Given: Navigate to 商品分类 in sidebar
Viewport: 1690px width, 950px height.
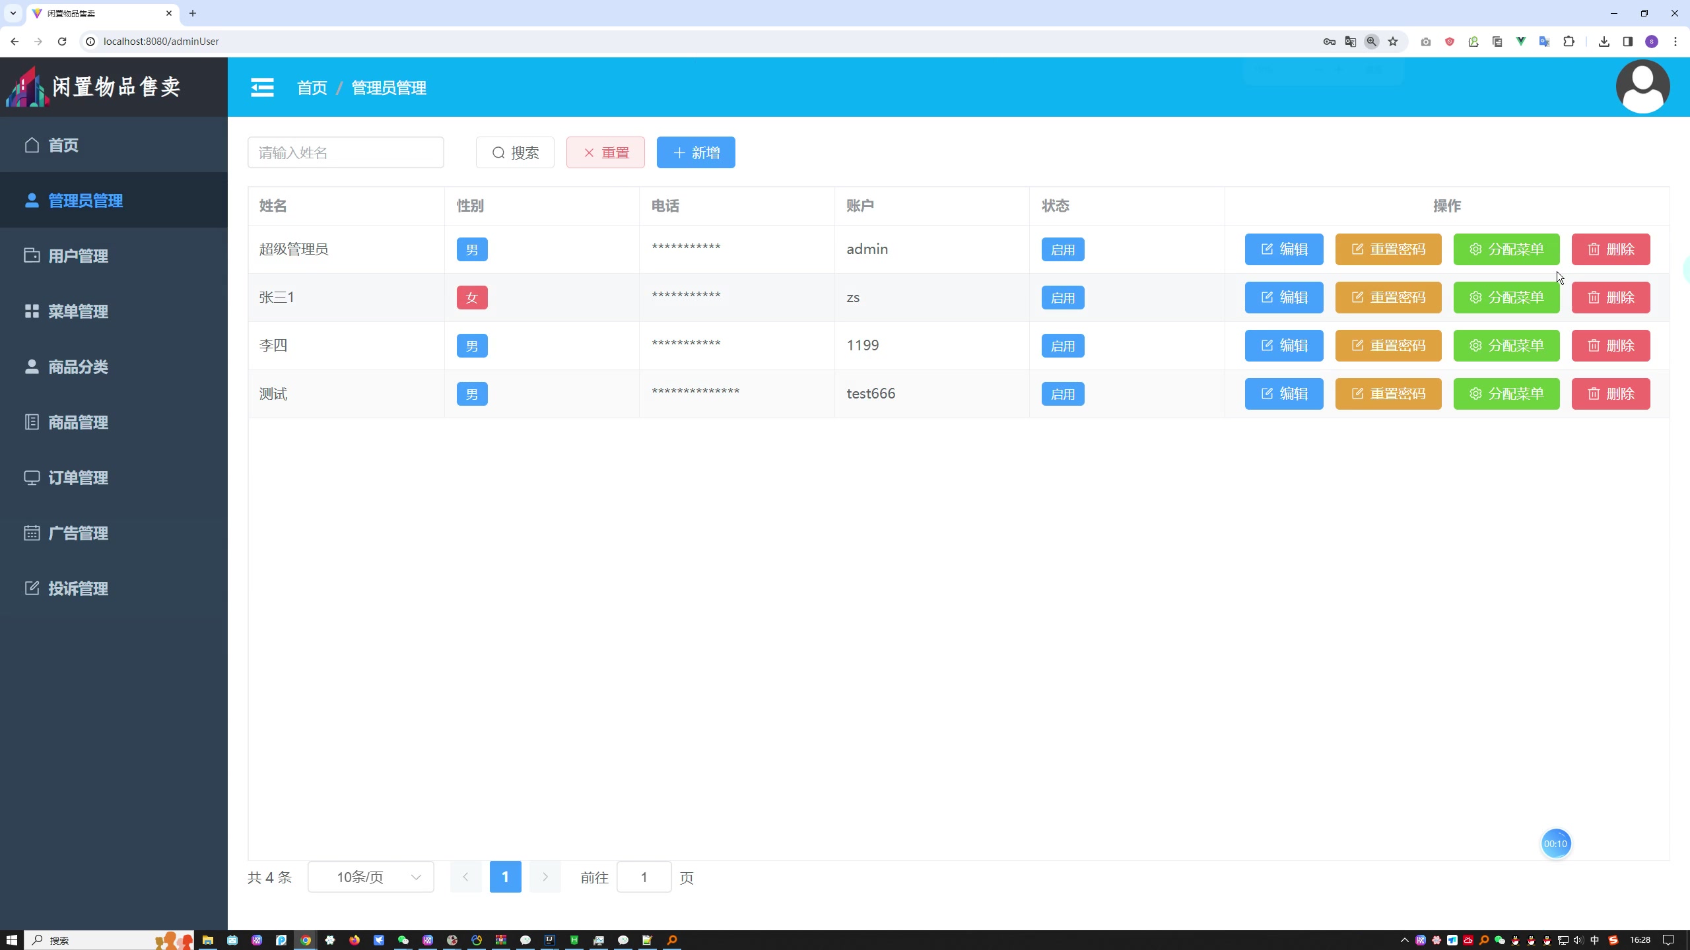Looking at the screenshot, I should [x=114, y=367].
